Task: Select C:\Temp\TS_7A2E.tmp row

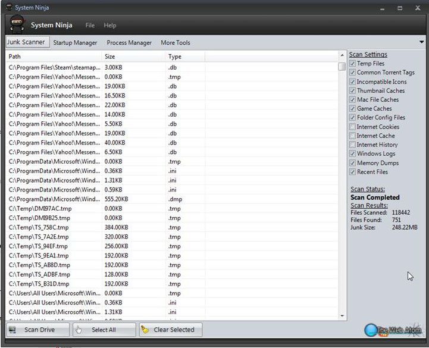Action: click(x=172, y=237)
